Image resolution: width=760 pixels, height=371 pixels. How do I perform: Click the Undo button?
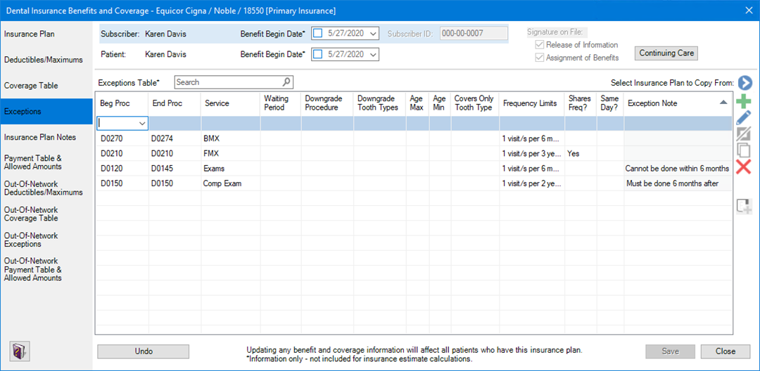[143, 351]
